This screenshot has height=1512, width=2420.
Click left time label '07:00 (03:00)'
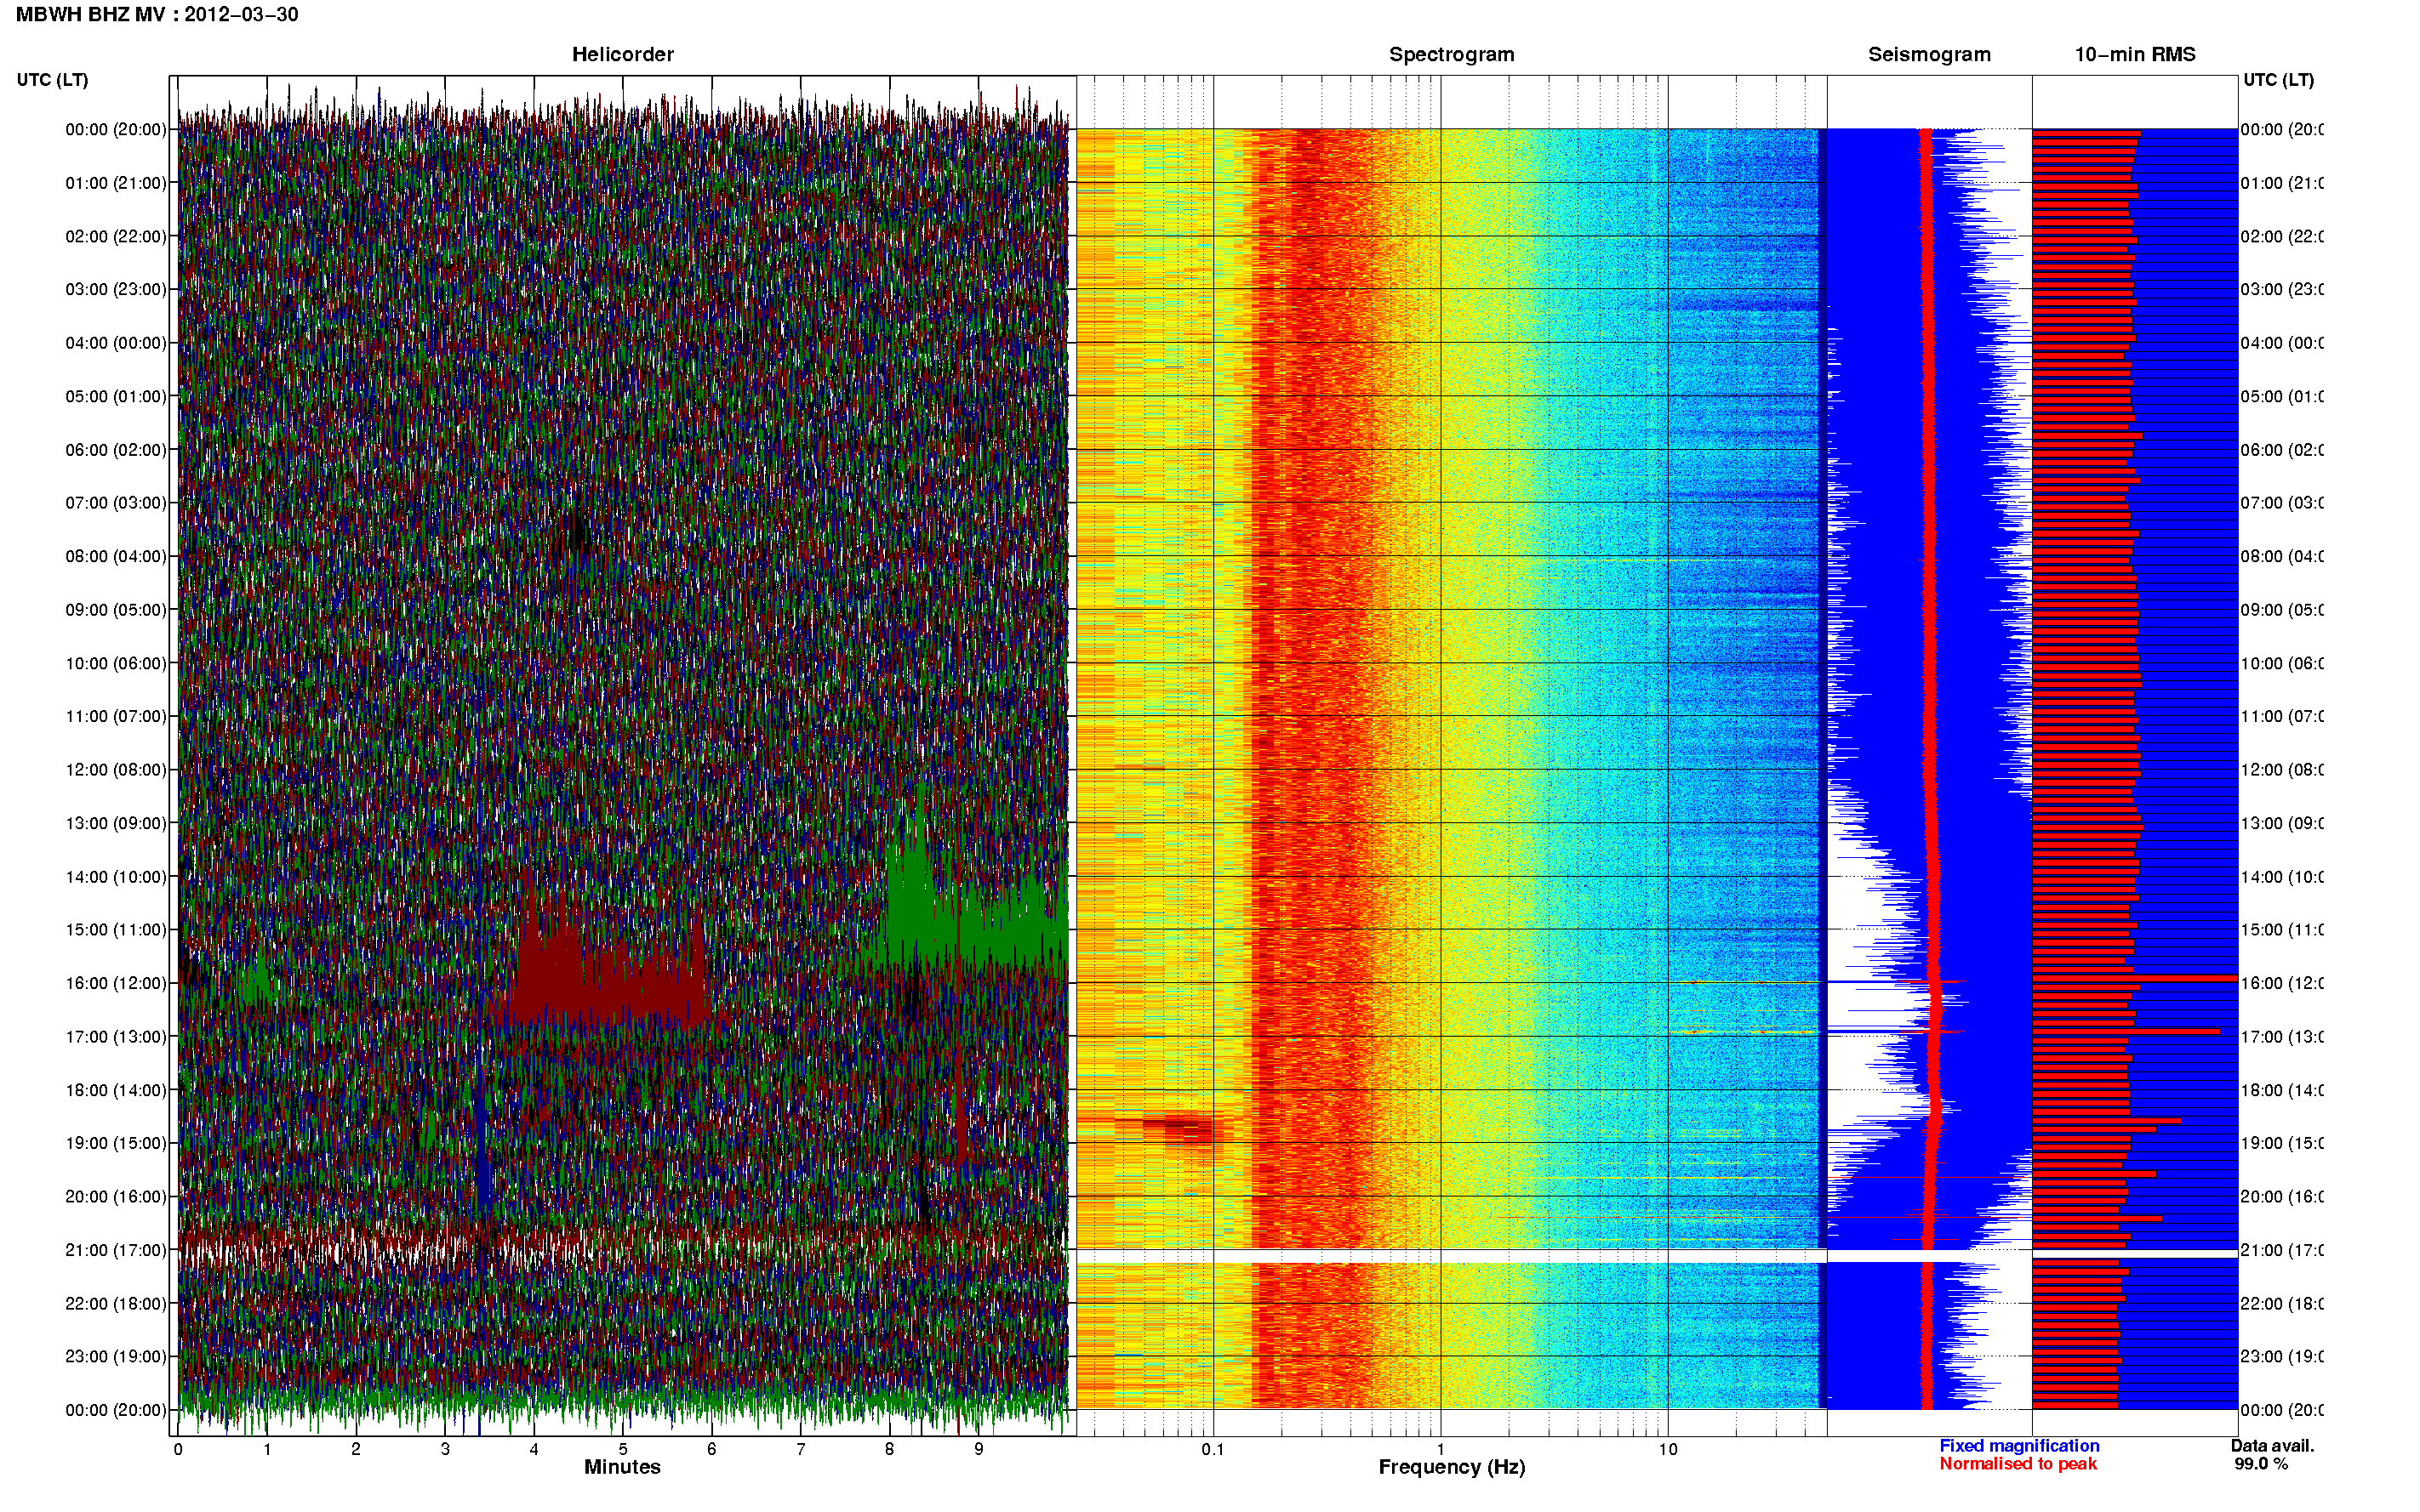116,502
